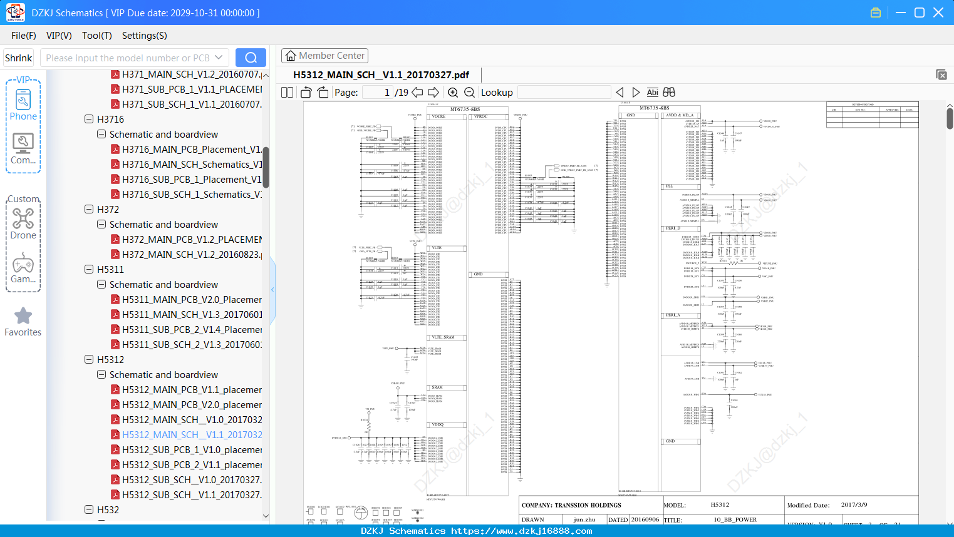
Task: Select the H5312_MAIN_SCH__V1.1_20170327.pdf tab
Action: pos(381,74)
